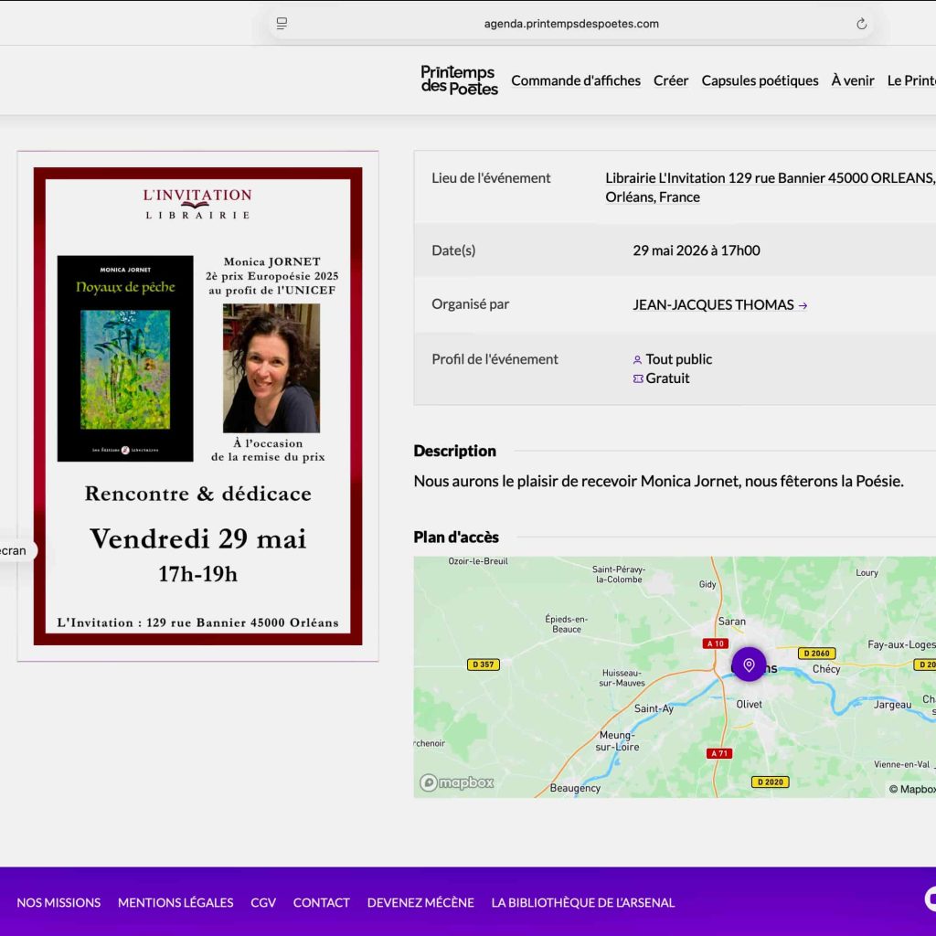Click the Beaugency label on map
936x936 pixels.
pos(575,788)
